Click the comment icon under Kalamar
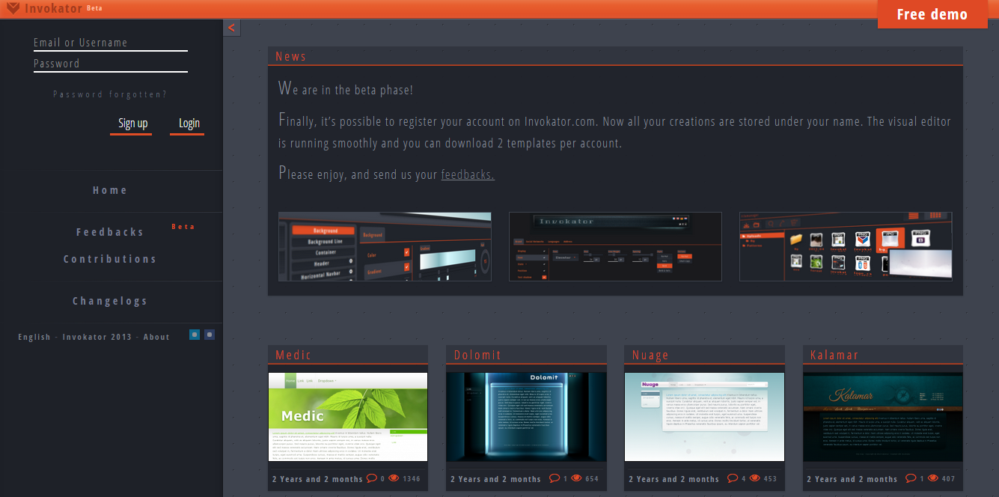The height and width of the screenshot is (497, 999). pos(911,478)
